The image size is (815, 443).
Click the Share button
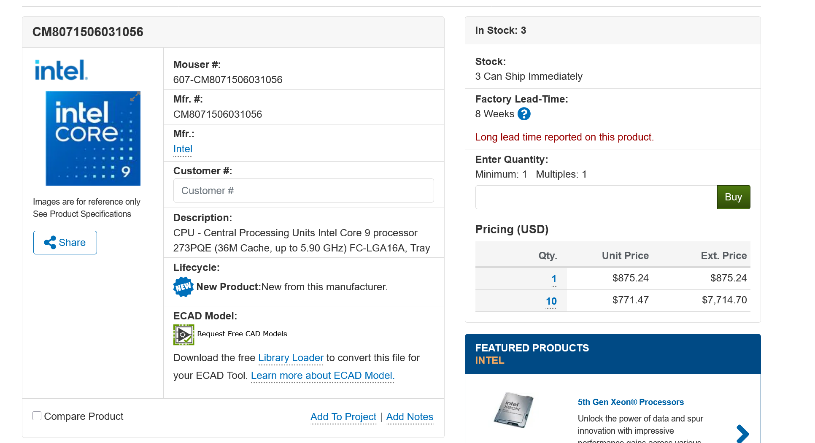click(x=65, y=243)
